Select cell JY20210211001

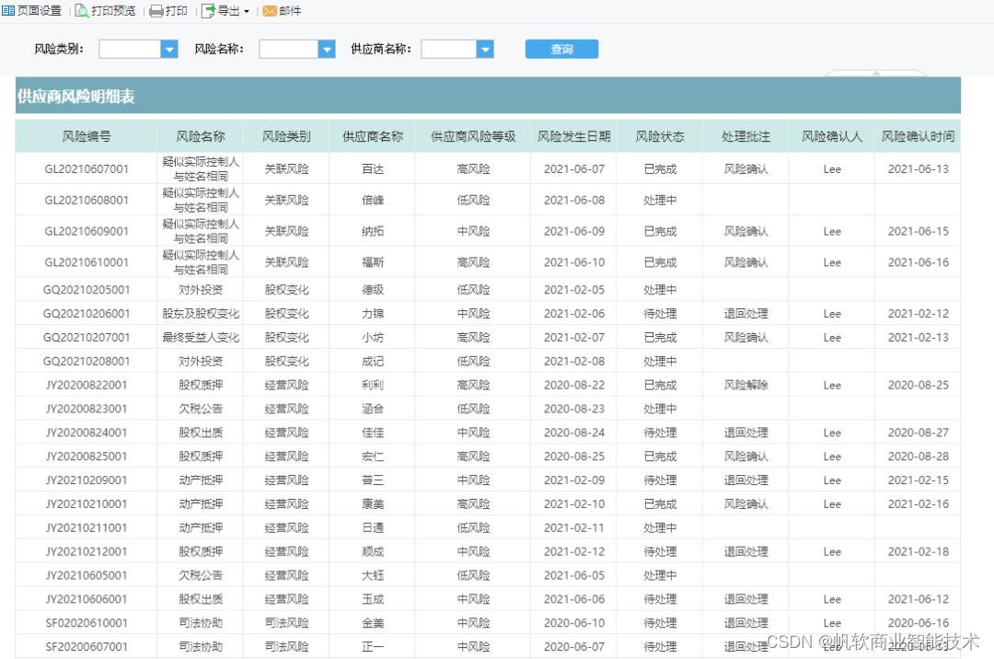[87, 527]
